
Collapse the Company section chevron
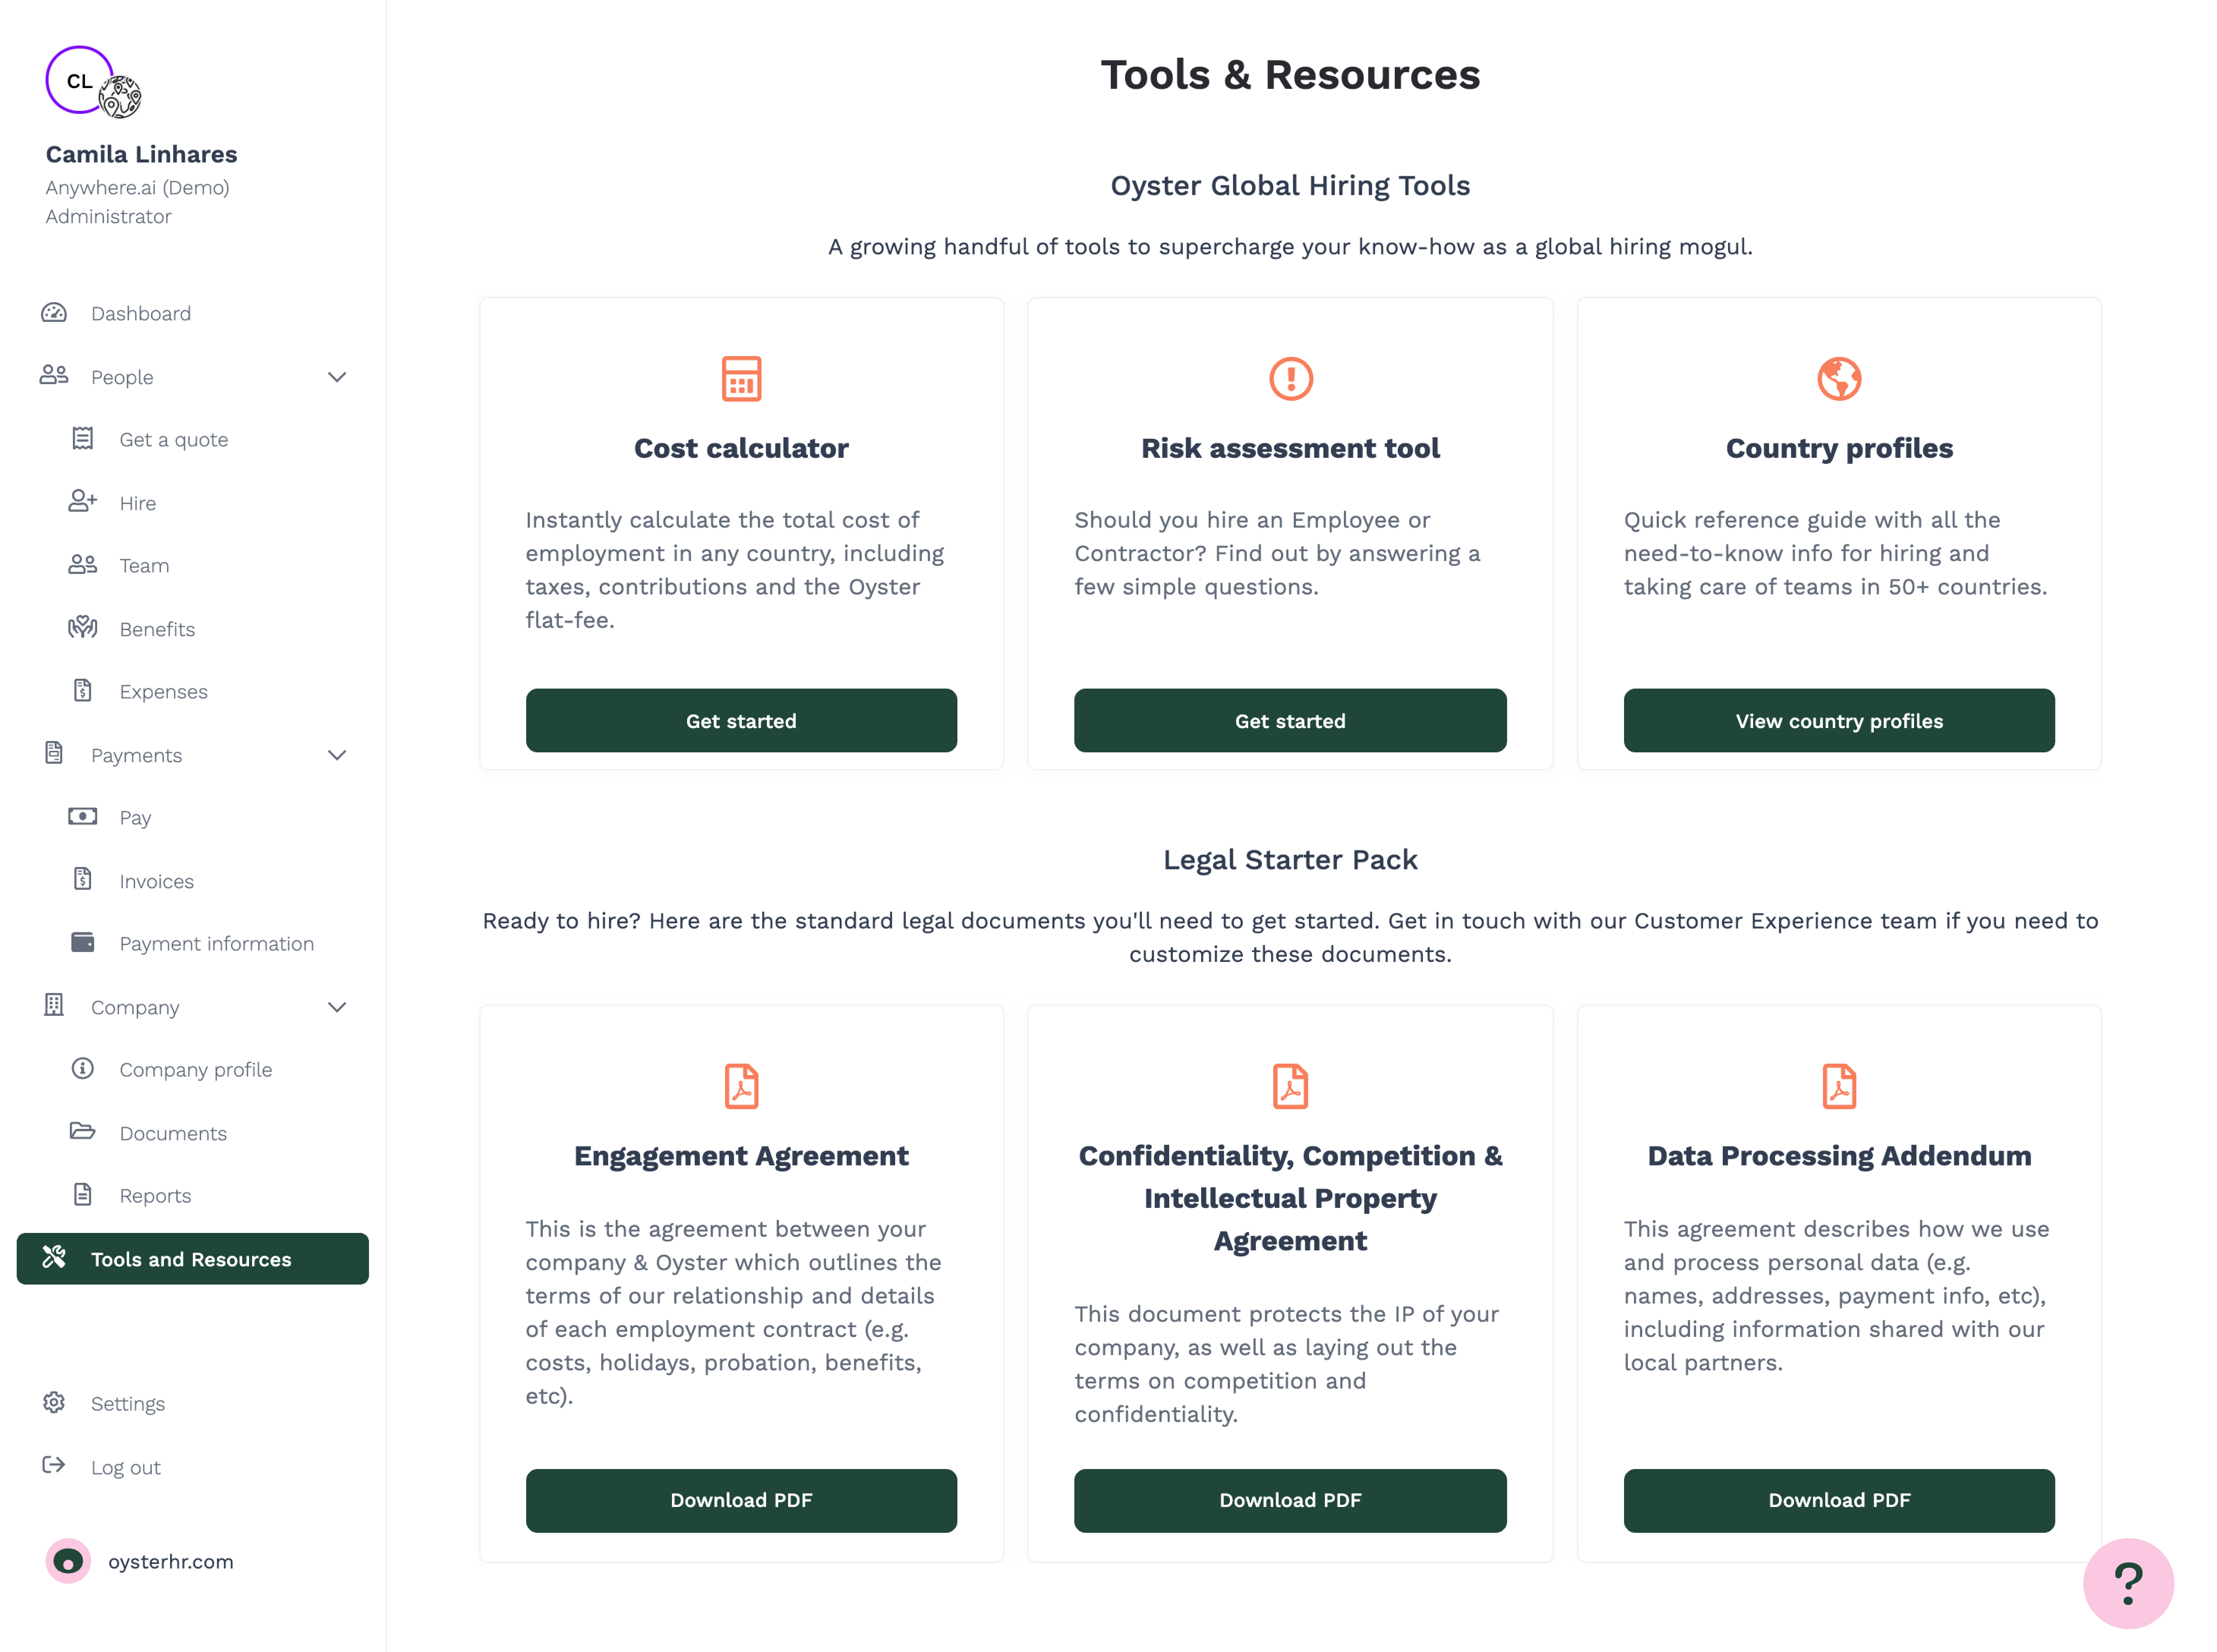(x=337, y=1007)
